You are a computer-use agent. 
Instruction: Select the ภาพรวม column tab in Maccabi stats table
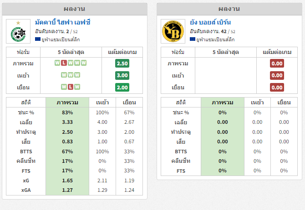pyautogui.click(x=67, y=103)
